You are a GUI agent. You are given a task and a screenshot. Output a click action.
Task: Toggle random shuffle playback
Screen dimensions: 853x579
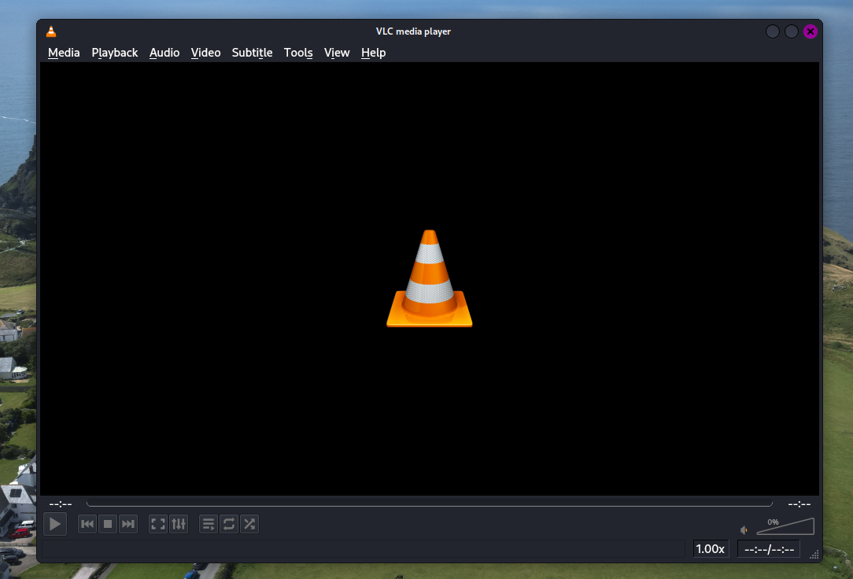(x=249, y=524)
